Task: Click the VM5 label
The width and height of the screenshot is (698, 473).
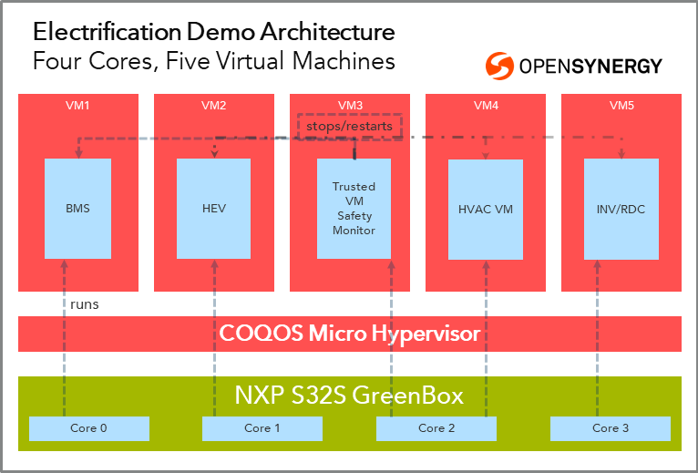Action: click(x=621, y=106)
